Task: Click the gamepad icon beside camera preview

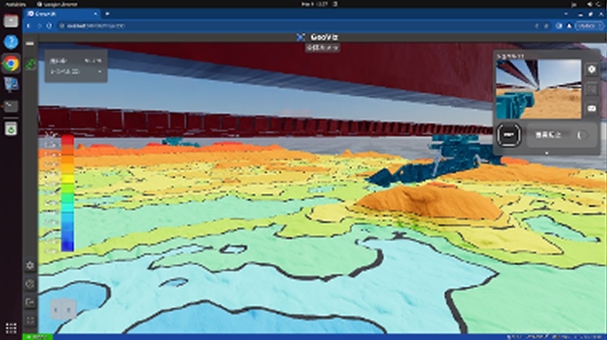Action: (592, 108)
